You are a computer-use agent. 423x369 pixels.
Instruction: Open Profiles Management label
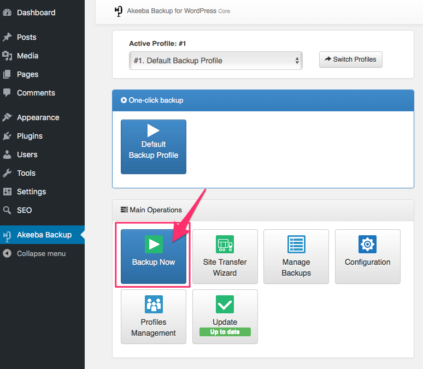[154, 328]
